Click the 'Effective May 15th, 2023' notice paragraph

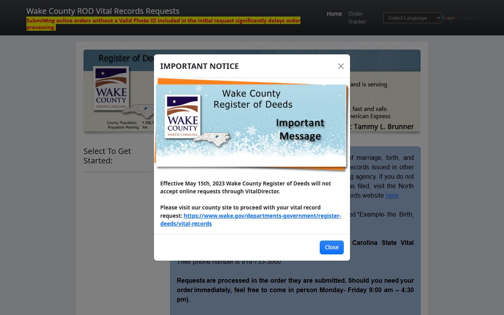click(246, 187)
